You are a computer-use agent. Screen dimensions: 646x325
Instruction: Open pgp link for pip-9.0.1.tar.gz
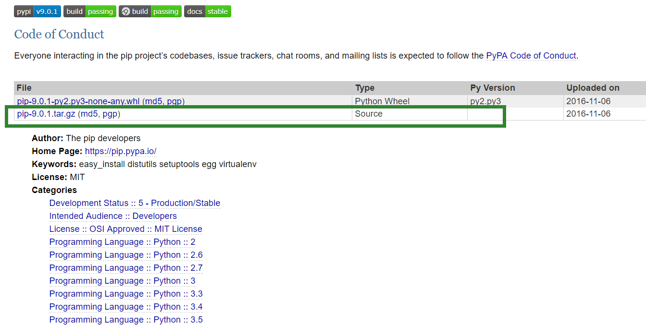(110, 114)
